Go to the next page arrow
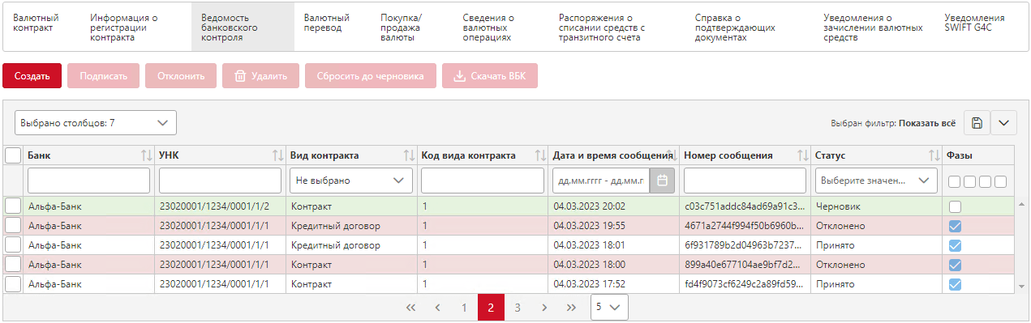Image resolution: width=1031 pixels, height=323 pixels. tap(544, 308)
